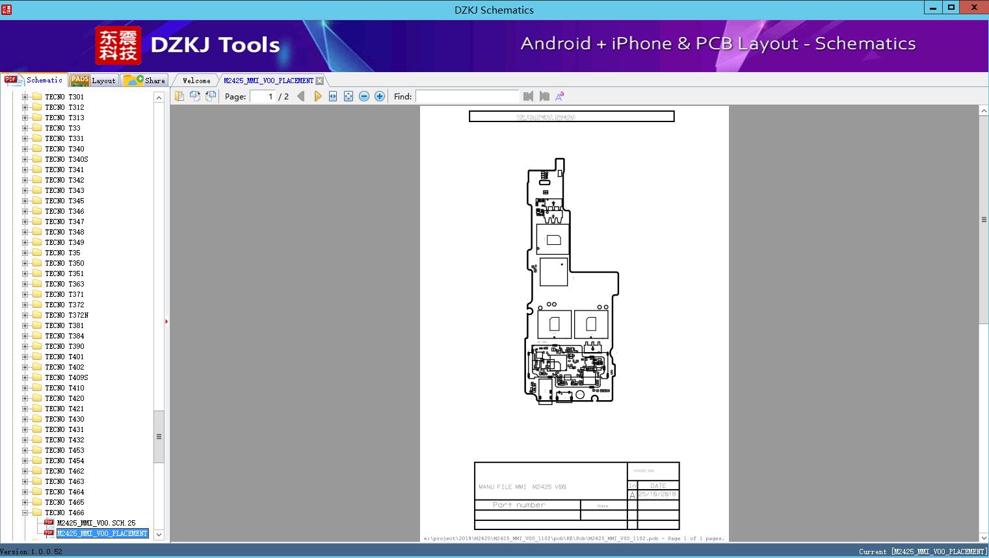Image resolution: width=989 pixels, height=558 pixels.
Task: Click the TECNO T347 folder icon
Action: [x=37, y=222]
